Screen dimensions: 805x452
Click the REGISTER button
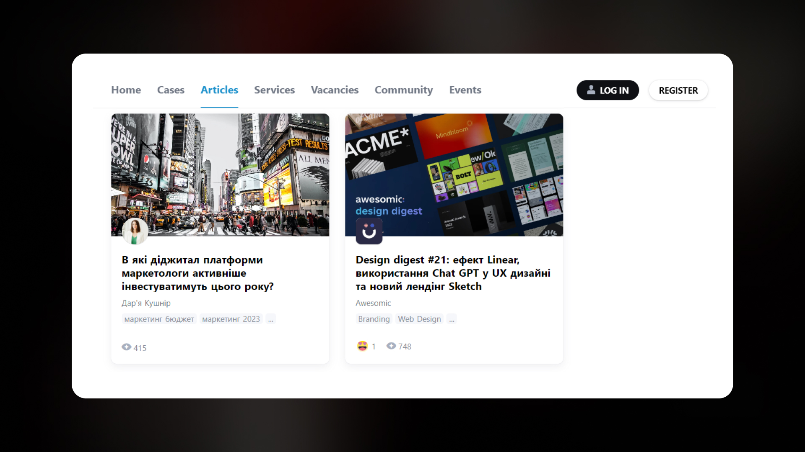pyautogui.click(x=678, y=90)
